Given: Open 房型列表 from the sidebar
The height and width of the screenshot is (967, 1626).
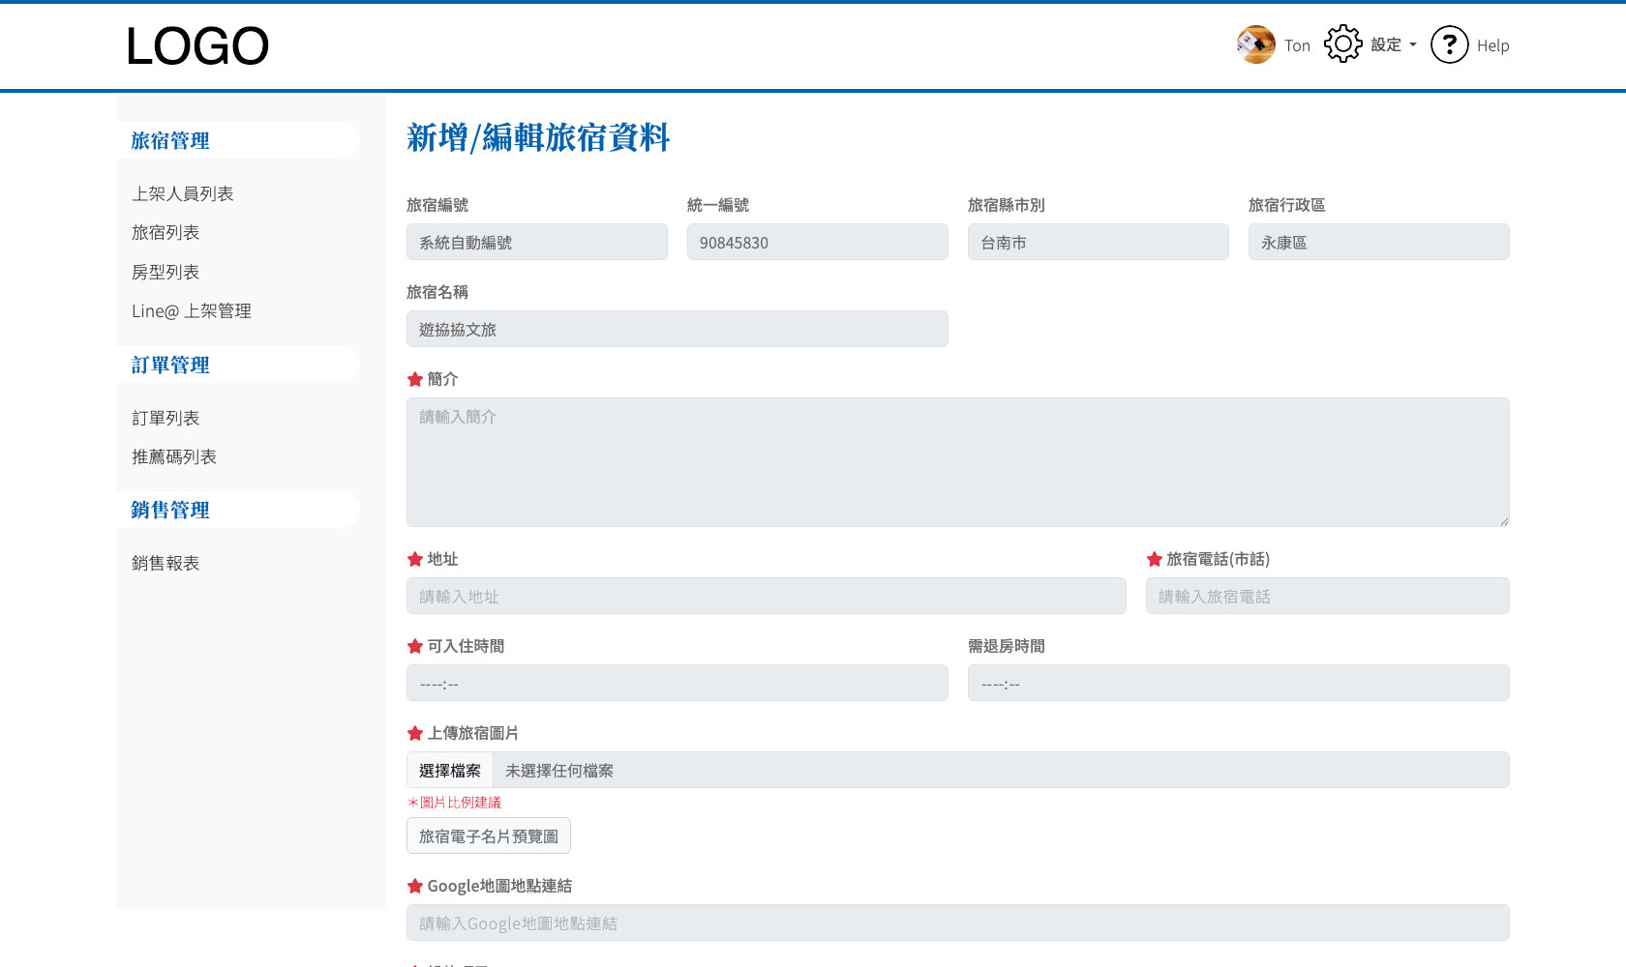Looking at the screenshot, I should [x=166, y=272].
